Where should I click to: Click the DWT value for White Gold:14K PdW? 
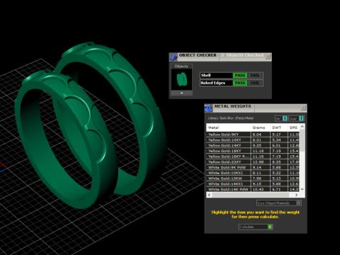pyautogui.click(x=277, y=189)
